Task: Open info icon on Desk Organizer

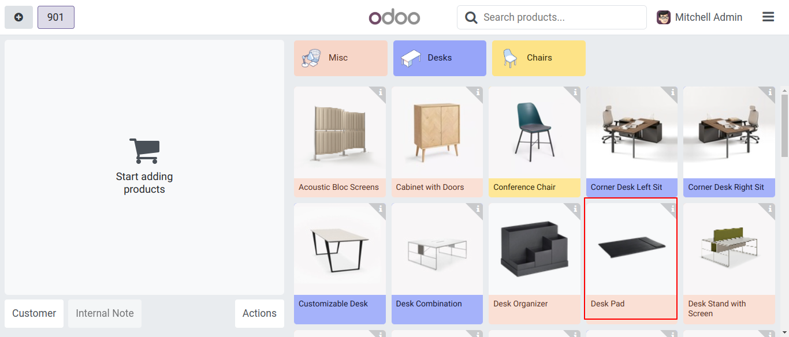Action: pyautogui.click(x=575, y=209)
